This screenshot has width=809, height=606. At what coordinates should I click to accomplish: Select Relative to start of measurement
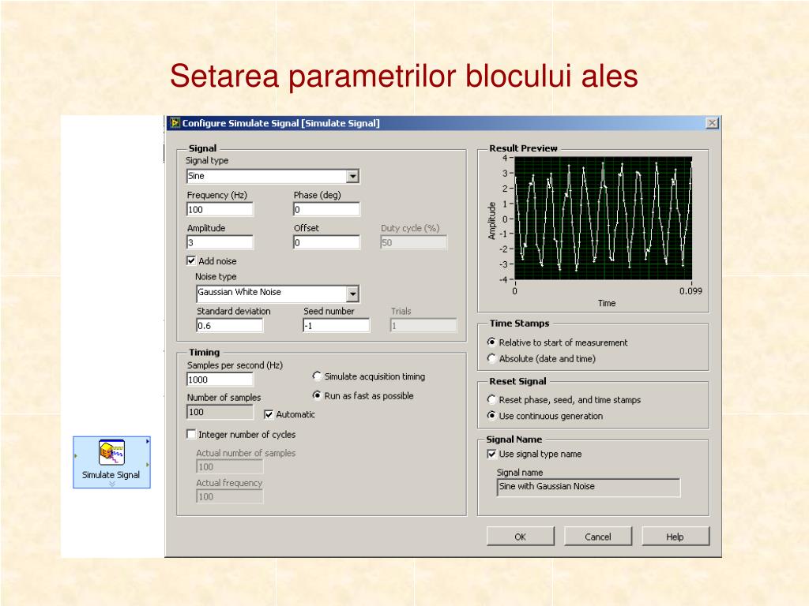pyautogui.click(x=491, y=342)
